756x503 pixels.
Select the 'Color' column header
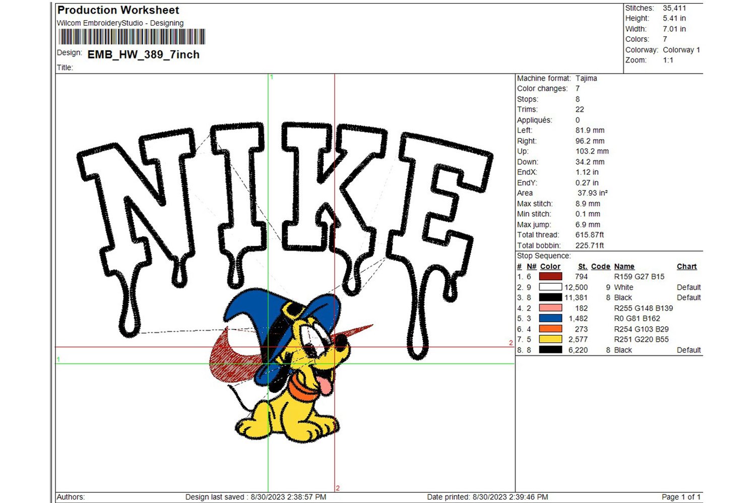pyautogui.click(x=550, y=267)
